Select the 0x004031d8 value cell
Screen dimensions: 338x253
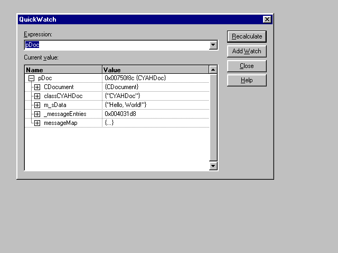120,114
